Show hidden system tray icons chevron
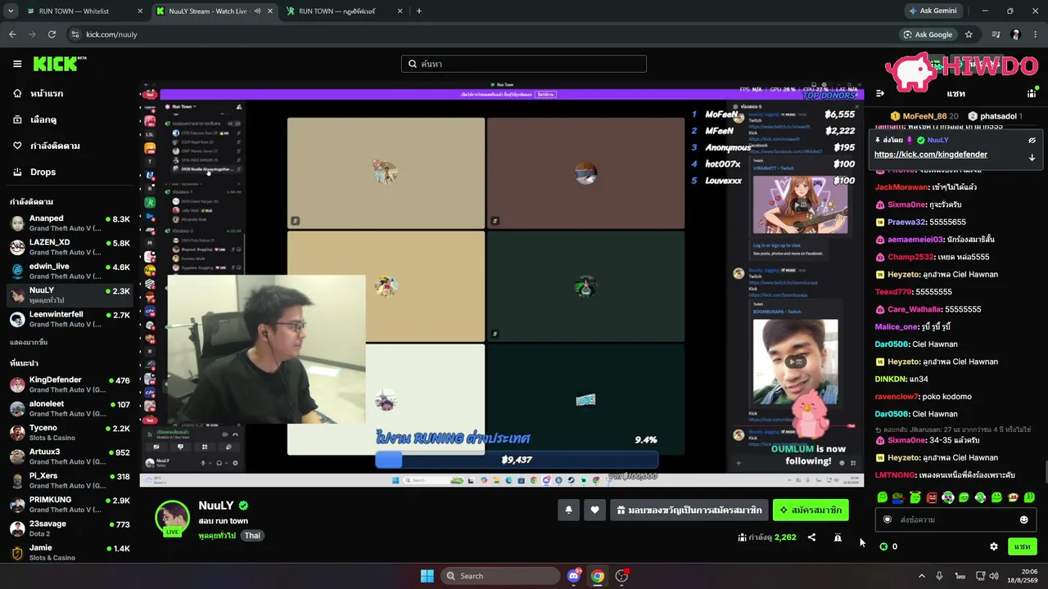1048x589 pixels. 921,576
